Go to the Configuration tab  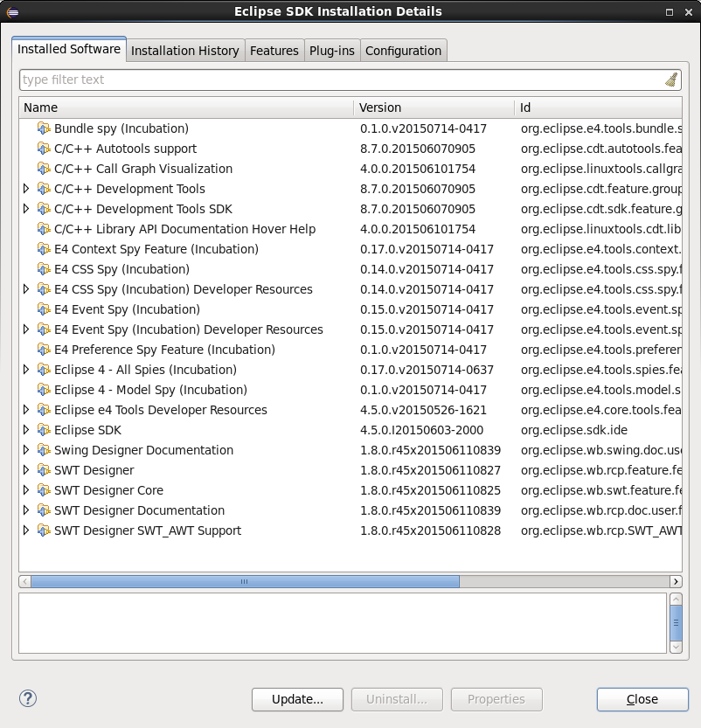pyautogui.click(x=403, y=51)
